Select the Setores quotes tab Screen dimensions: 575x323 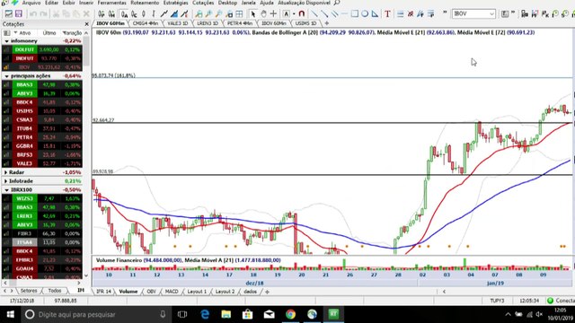(28, 291)
